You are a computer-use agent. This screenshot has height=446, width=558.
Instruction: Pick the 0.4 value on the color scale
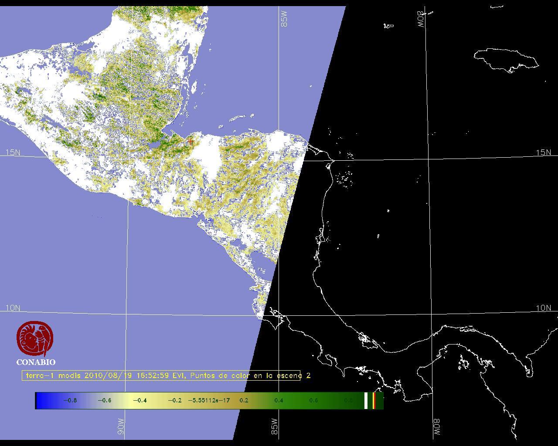click(x=279, y=401)
